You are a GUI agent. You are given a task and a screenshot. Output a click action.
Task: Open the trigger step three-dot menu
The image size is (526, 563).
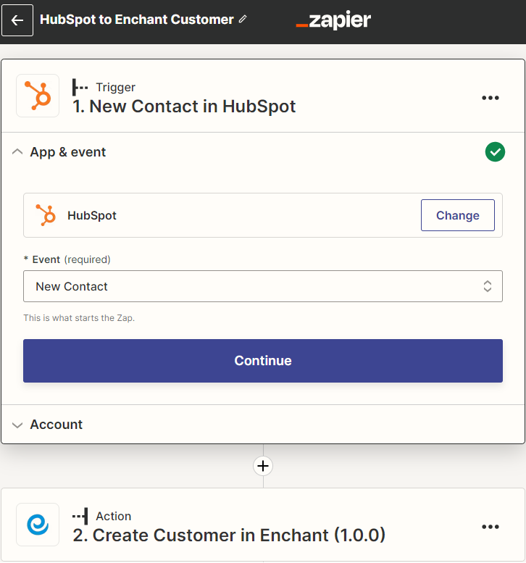coord(490,98)
